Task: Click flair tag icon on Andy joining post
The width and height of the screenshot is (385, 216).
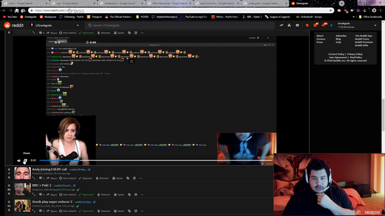Action: 128,178
